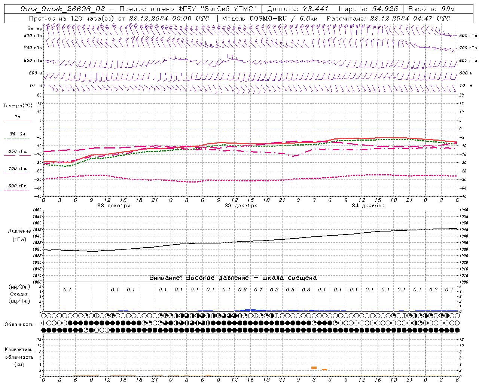
Task: Click the Ветер wind panel label
Action: [34, 28]
